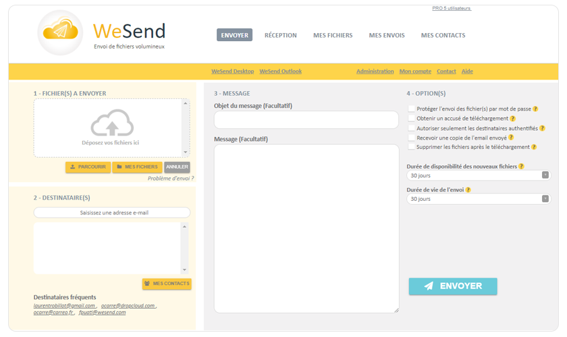Check Obtenir un accusé de téléchargement

click(411, 118)
